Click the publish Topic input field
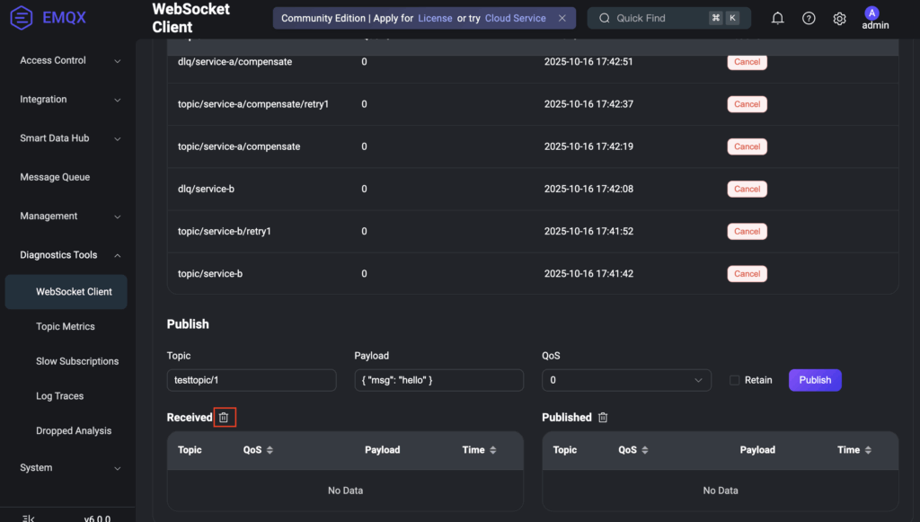 point(252,380)
